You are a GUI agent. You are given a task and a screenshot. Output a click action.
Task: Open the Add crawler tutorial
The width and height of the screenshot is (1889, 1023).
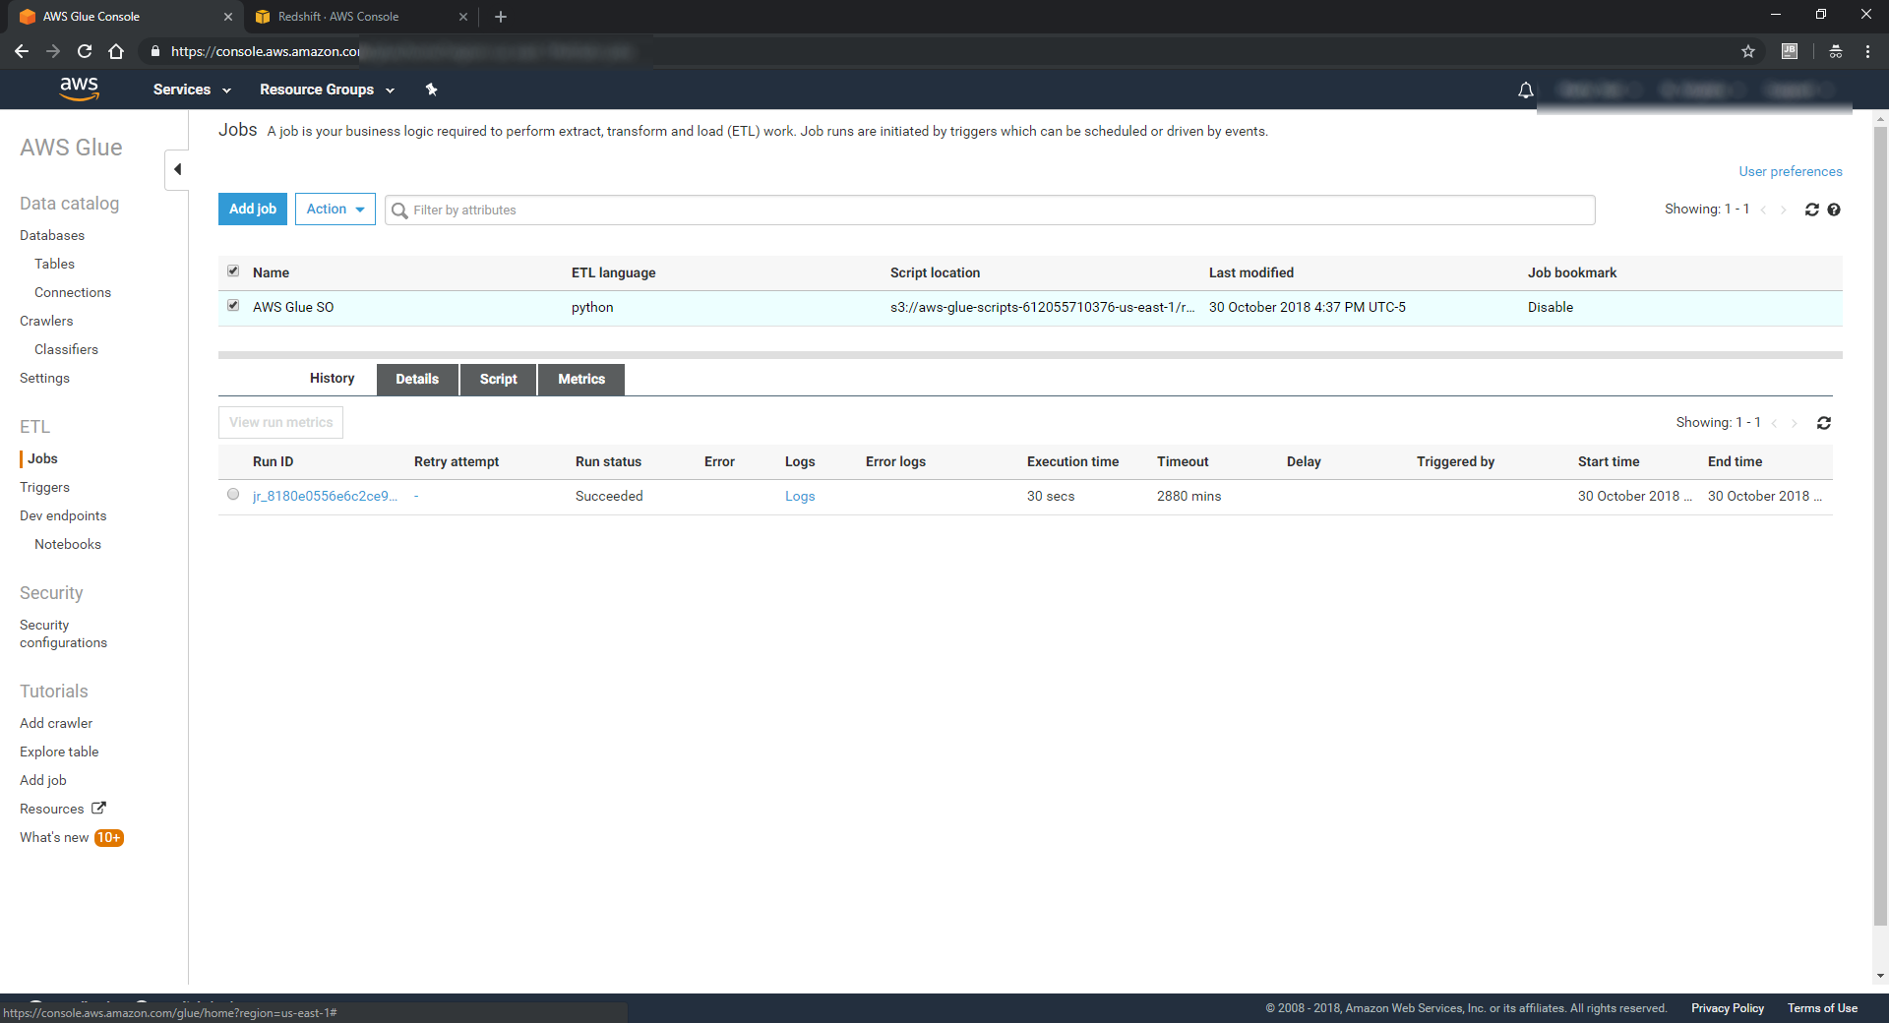click(x=56, y=724)
